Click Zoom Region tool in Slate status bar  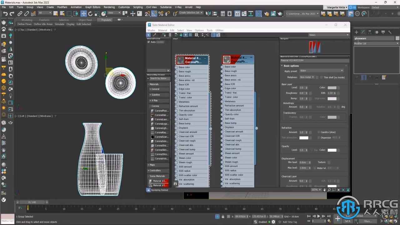334,190
